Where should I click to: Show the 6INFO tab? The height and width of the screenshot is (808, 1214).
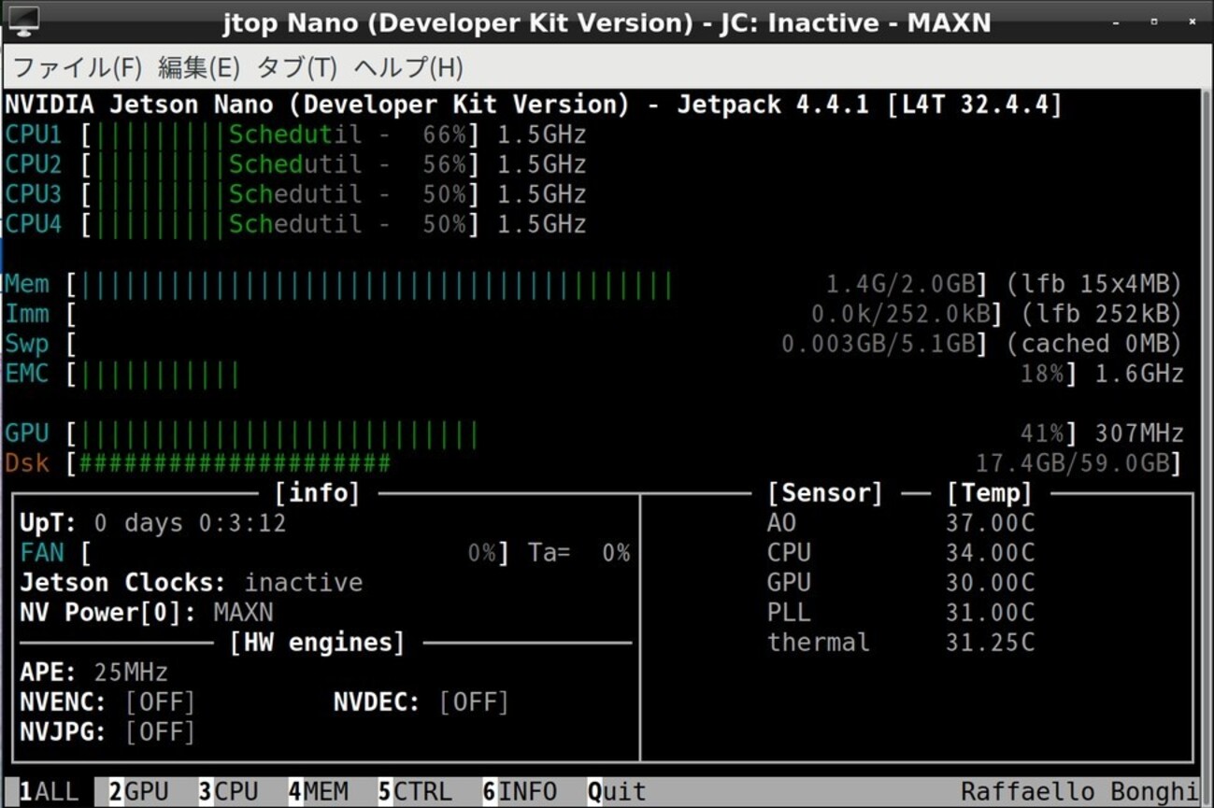pos(520,792)
